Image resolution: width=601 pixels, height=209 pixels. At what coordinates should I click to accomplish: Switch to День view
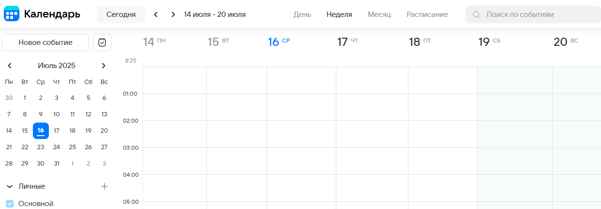[x=302, y=14]
